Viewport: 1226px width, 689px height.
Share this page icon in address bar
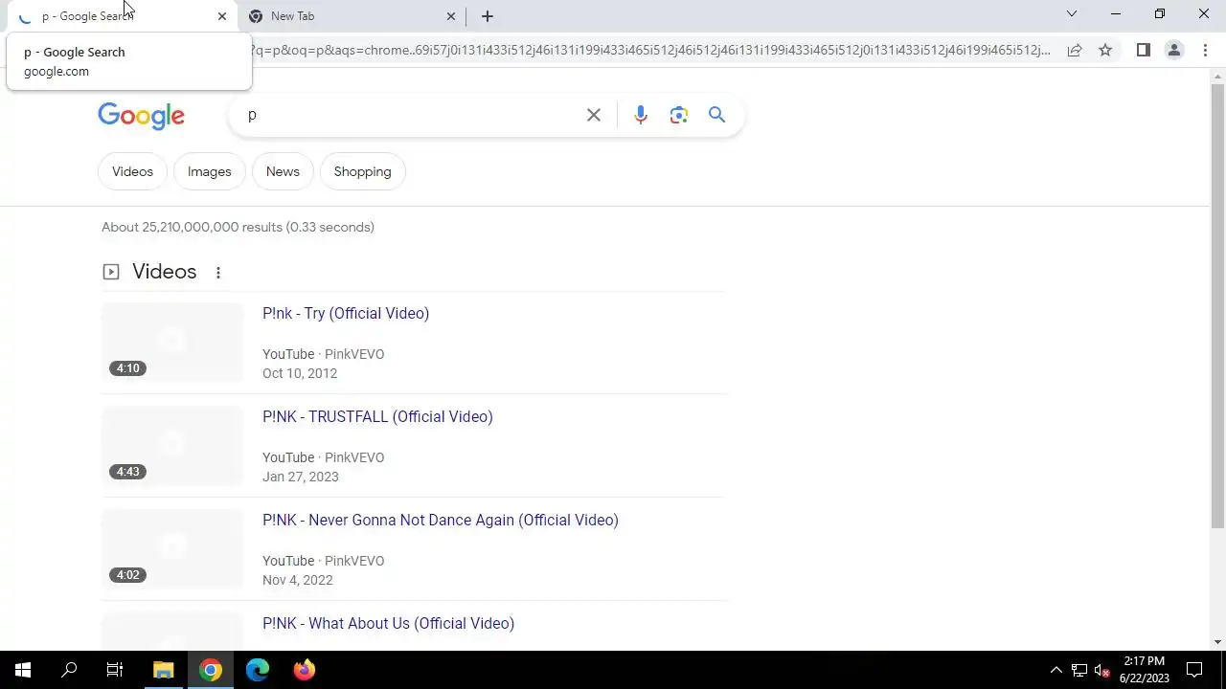[1075, 50]
